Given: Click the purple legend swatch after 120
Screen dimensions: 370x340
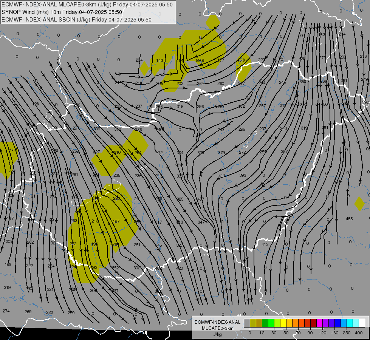Looking at the screenshot, I should (326, 323).
